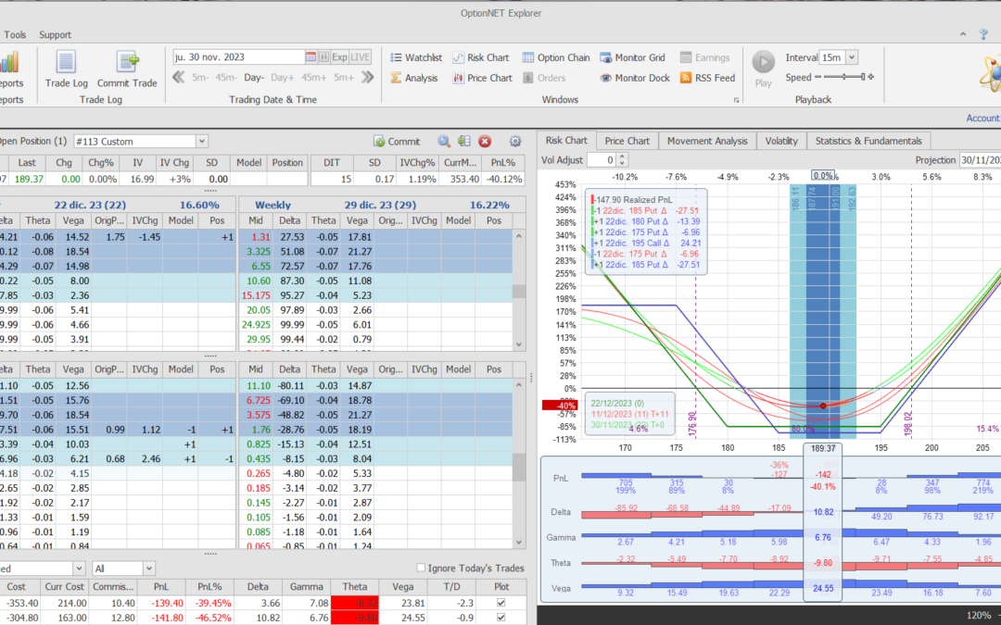Open the Option Chain window
This screenshot has height=625, width=1001.
pyautogui.click(x=555, y=57)
